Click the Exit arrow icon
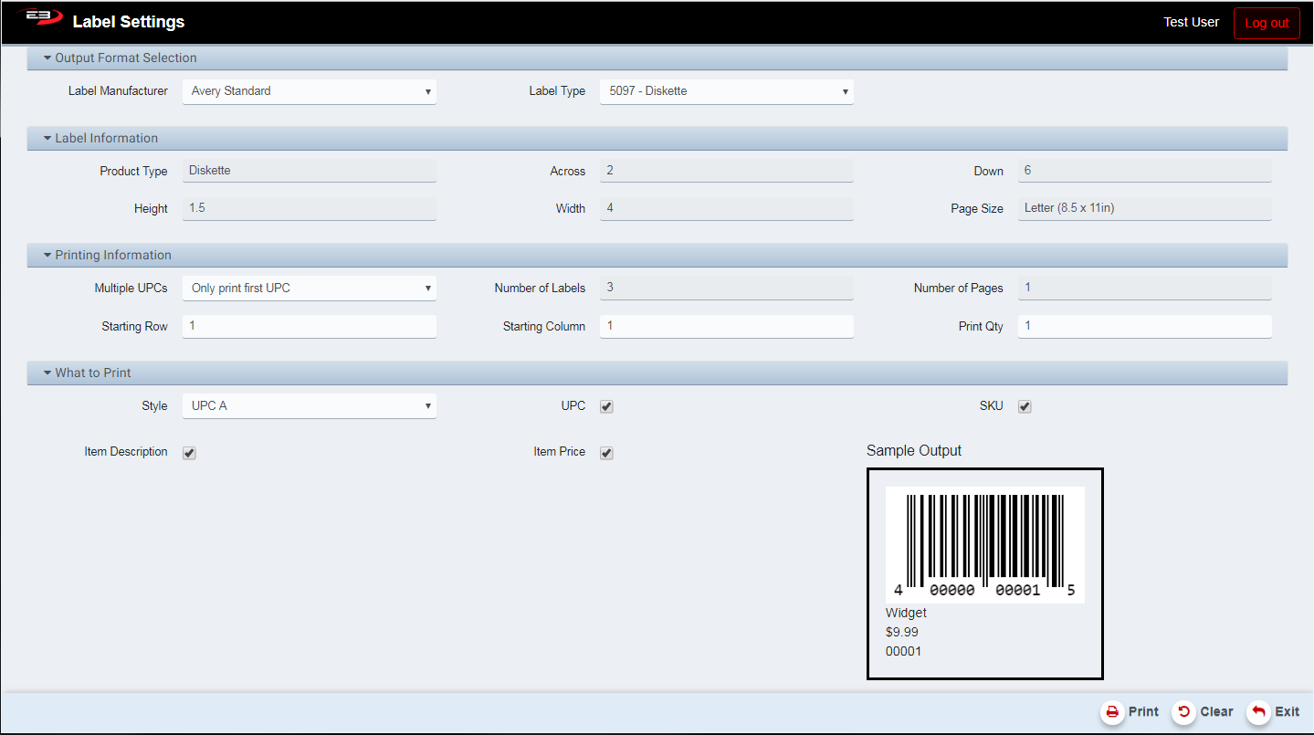1314x735 pixels. tap(1258, 712)
